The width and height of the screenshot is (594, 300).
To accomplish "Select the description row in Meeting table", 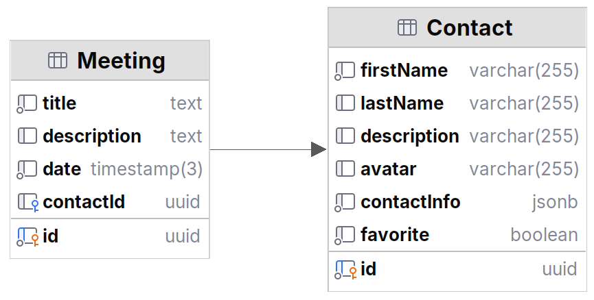I will pyautogui.click(x=110, y=136).
